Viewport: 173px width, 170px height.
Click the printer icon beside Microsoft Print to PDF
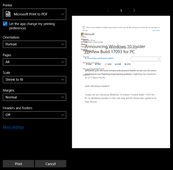[x=8, y=14]
